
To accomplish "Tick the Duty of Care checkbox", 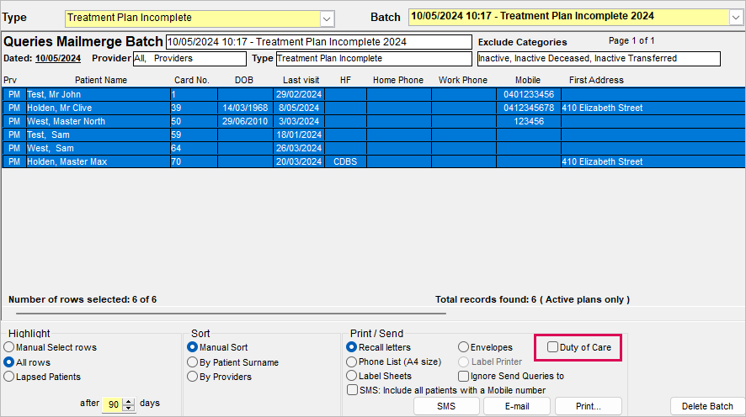I will (x=552, y=347).
